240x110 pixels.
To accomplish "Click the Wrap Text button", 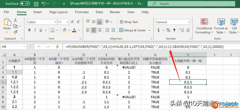I will [129, 22].
